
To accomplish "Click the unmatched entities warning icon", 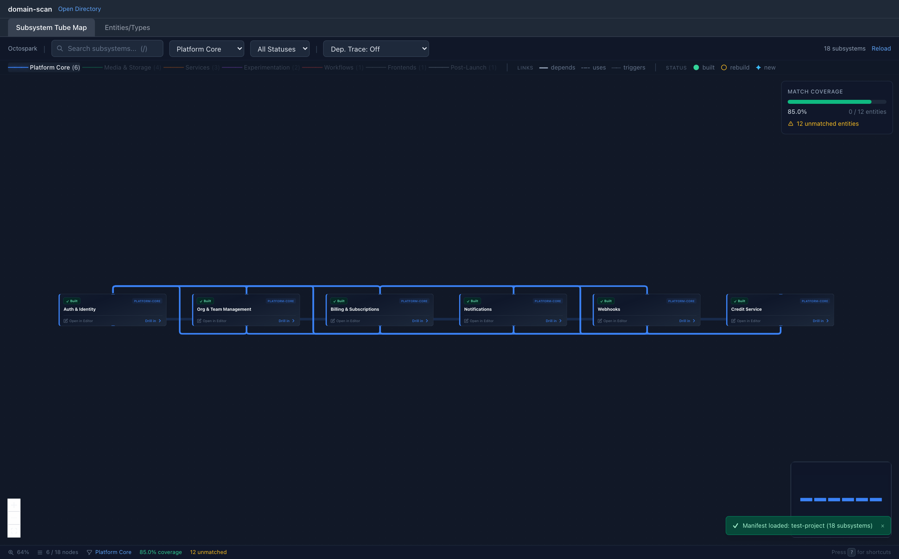I will pyautogui.click(x=790, y=124).
